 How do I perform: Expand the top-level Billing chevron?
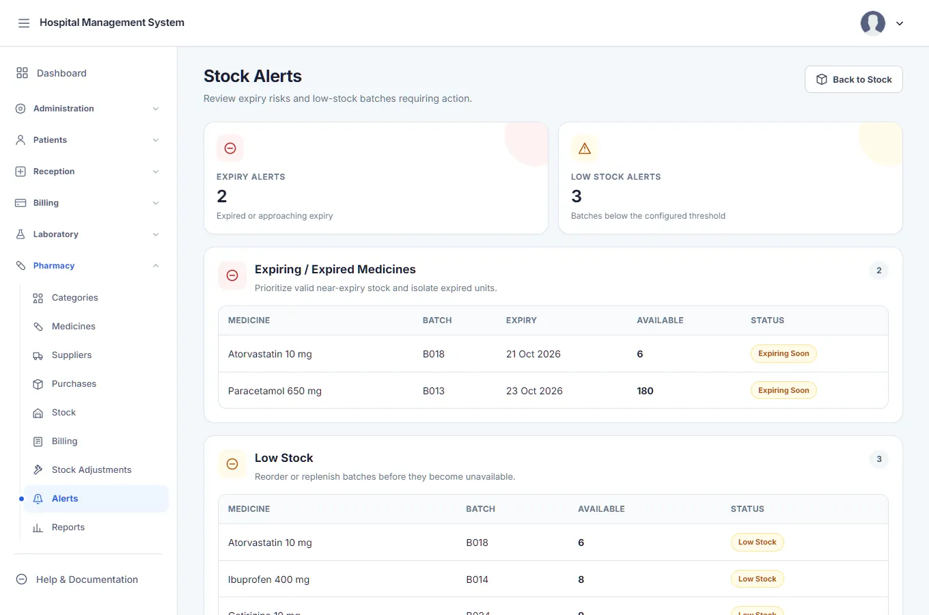(156, 203)
